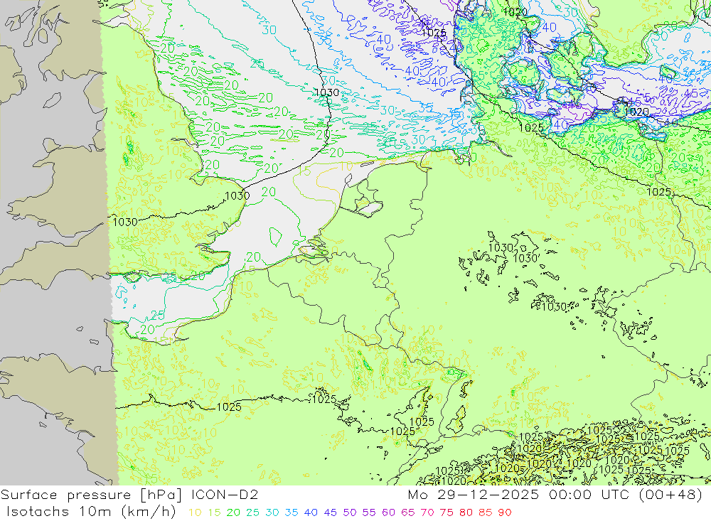Select the green '20' value in the isotach legend

[233, 513]
